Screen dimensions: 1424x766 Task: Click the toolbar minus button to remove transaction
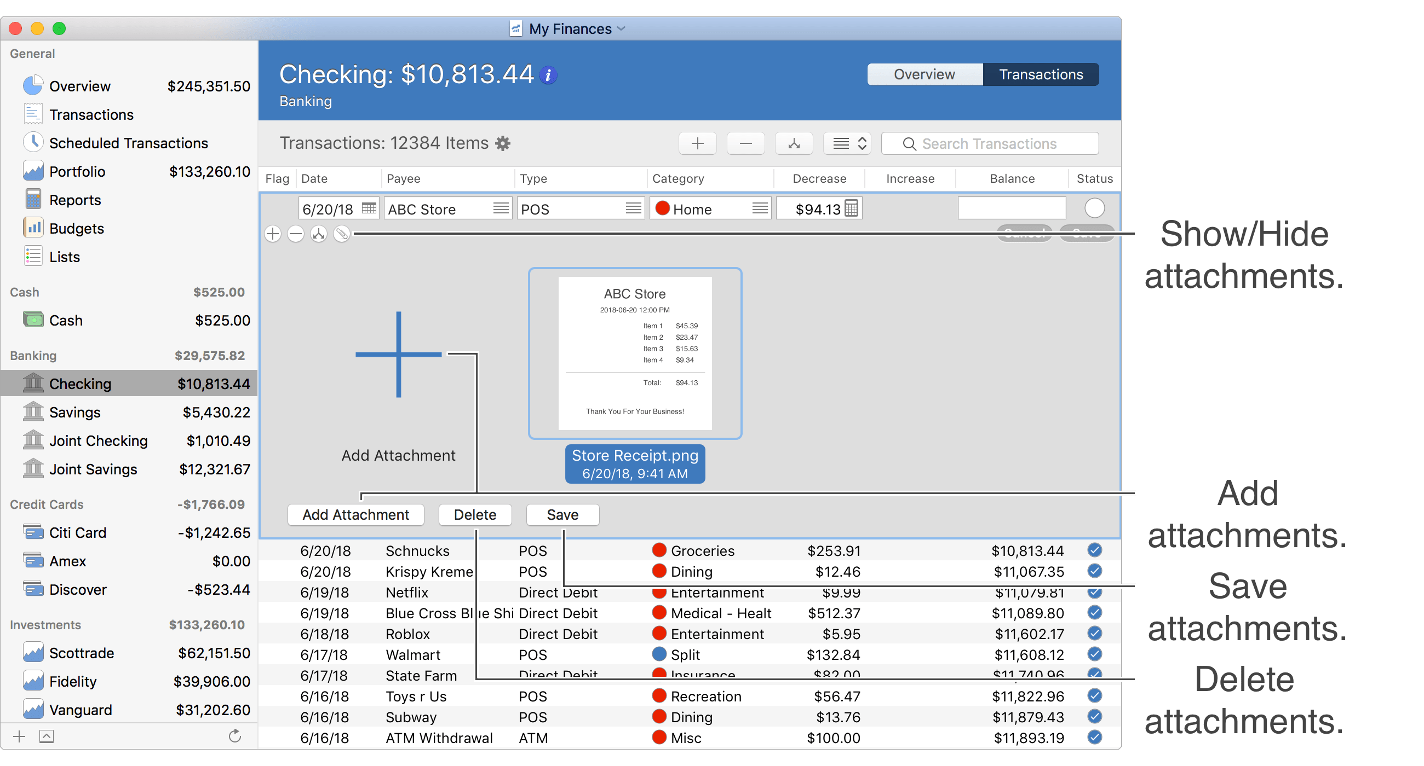coord(745,143)
